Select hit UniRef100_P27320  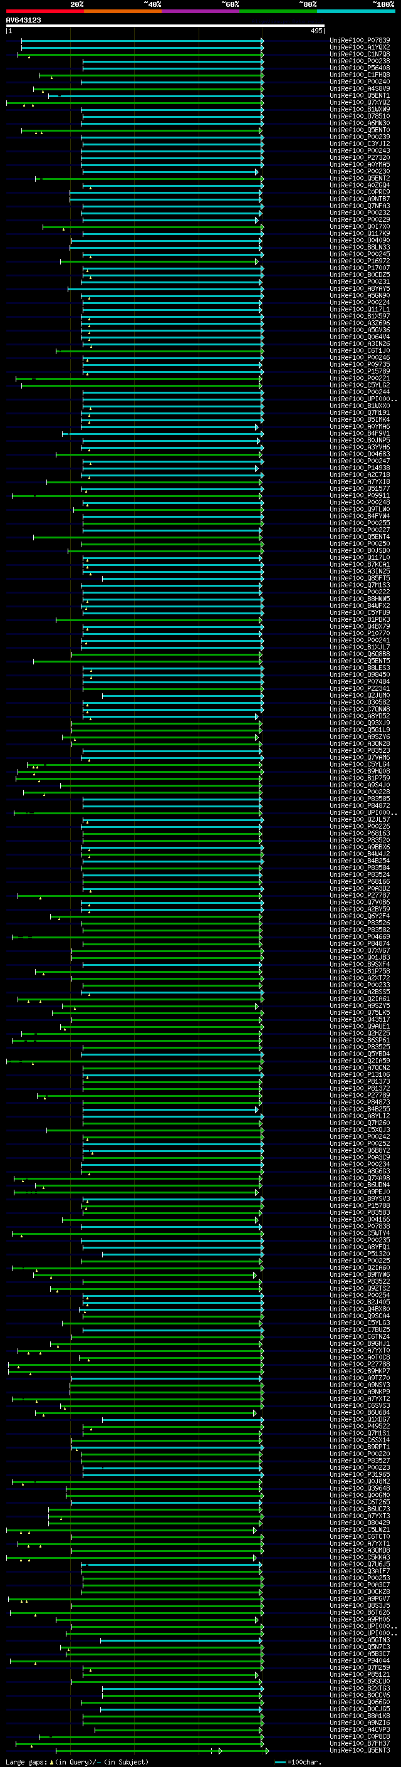[360, 158]
